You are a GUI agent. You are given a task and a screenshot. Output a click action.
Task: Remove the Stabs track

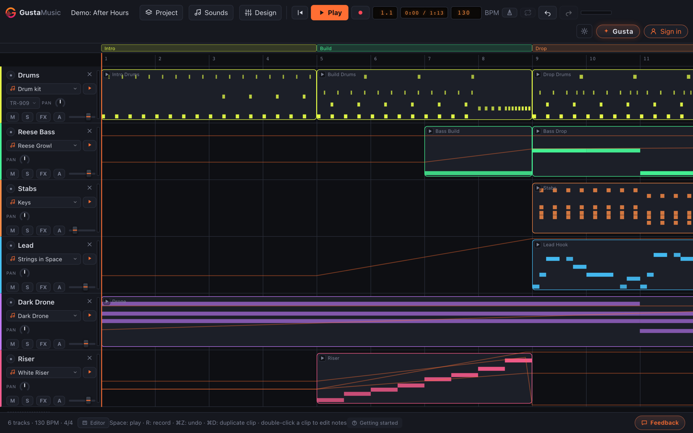90,188
